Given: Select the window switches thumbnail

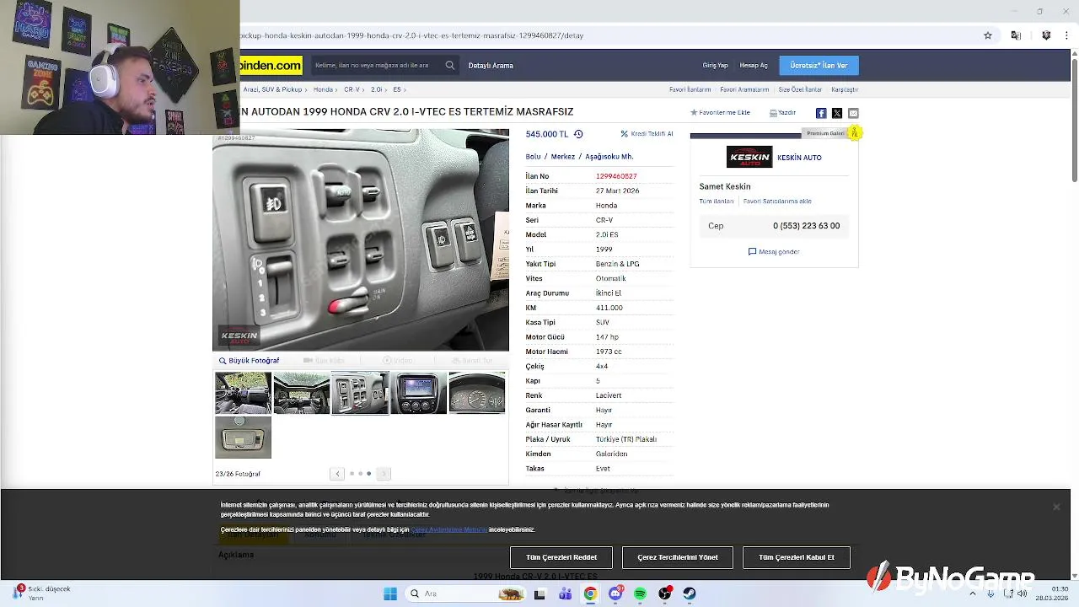Looking at the screenshot, I should (x=360, y=393).
